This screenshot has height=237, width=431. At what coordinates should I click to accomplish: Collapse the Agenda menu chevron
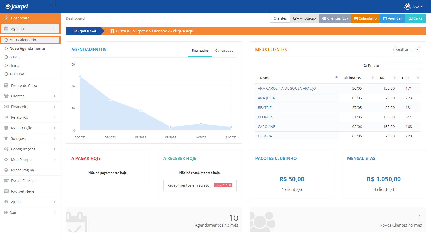54,29
